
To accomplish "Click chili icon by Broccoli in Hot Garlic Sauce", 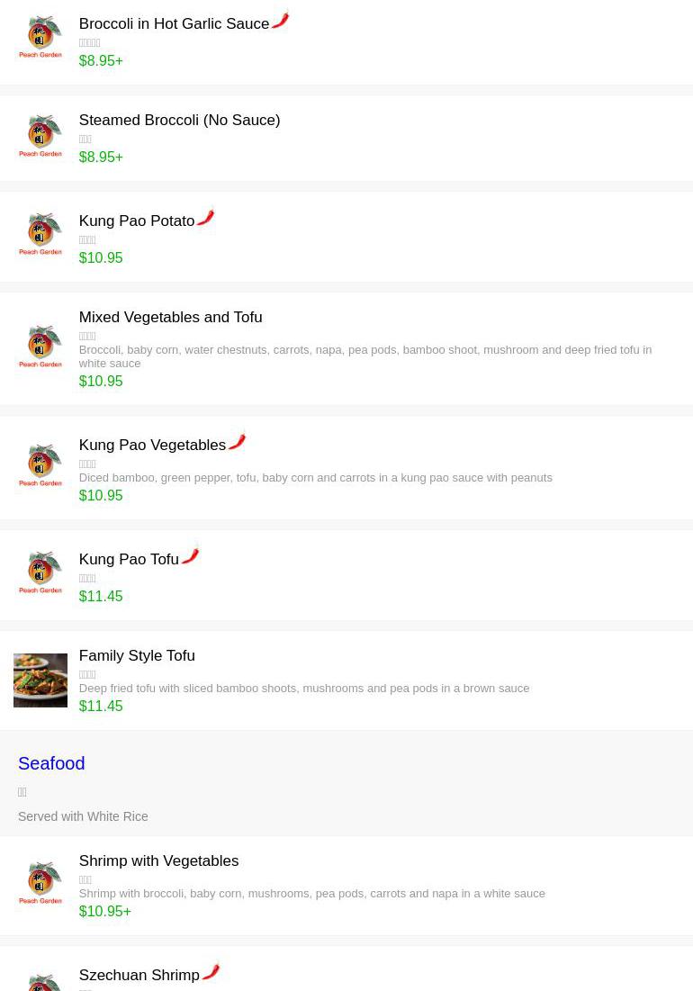I will point(281,20).
